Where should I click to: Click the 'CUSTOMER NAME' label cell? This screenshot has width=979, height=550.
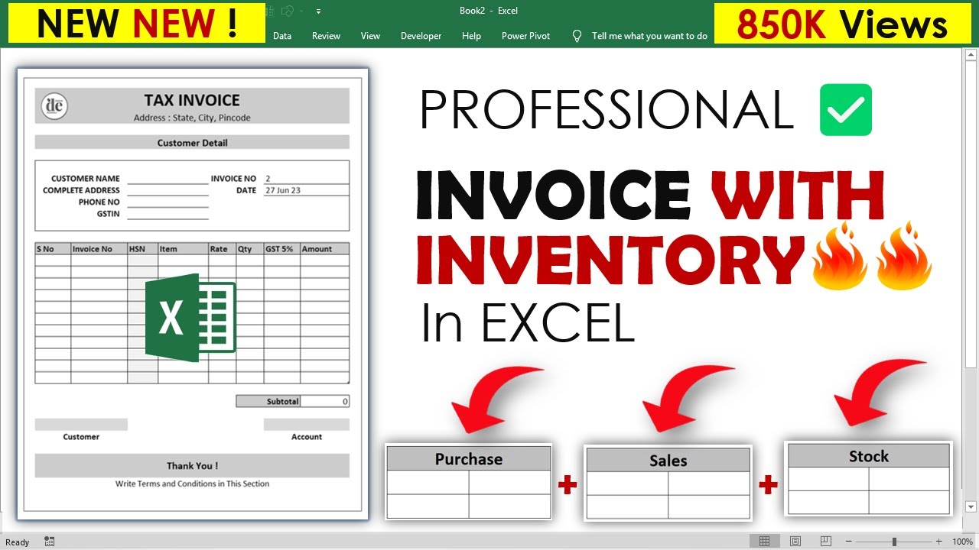[86, 179]
